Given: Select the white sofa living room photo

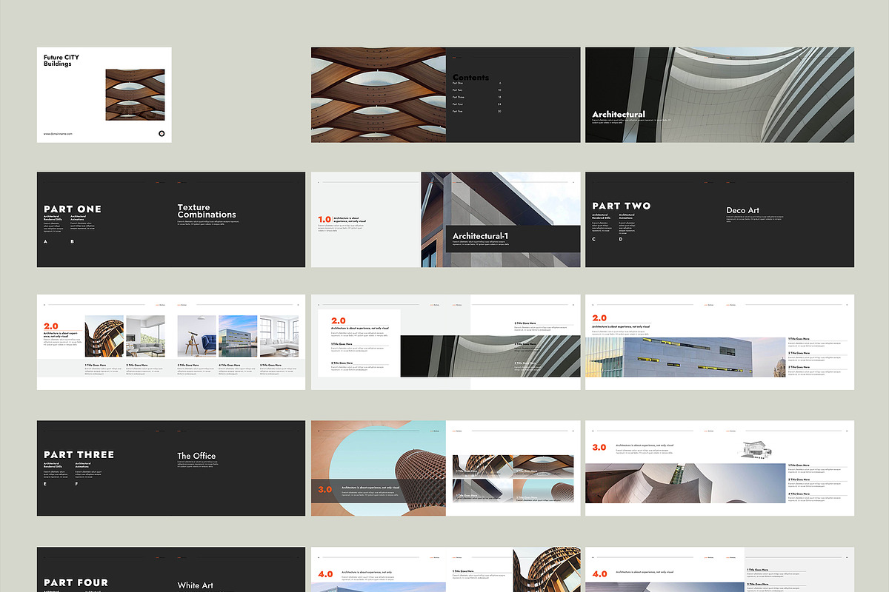Looking at the screenshot, I should [279, 337].
